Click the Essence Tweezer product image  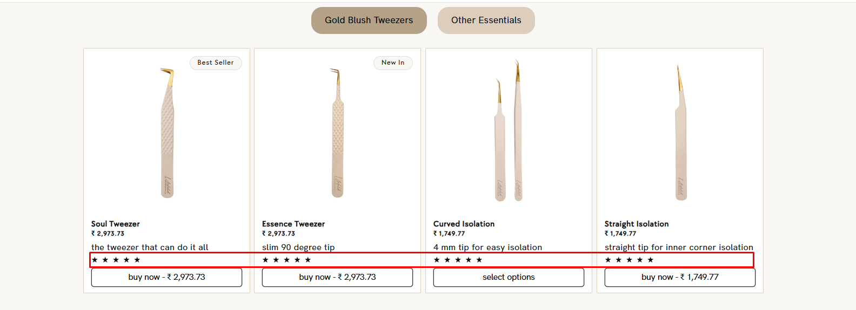(x=337, y=133)
